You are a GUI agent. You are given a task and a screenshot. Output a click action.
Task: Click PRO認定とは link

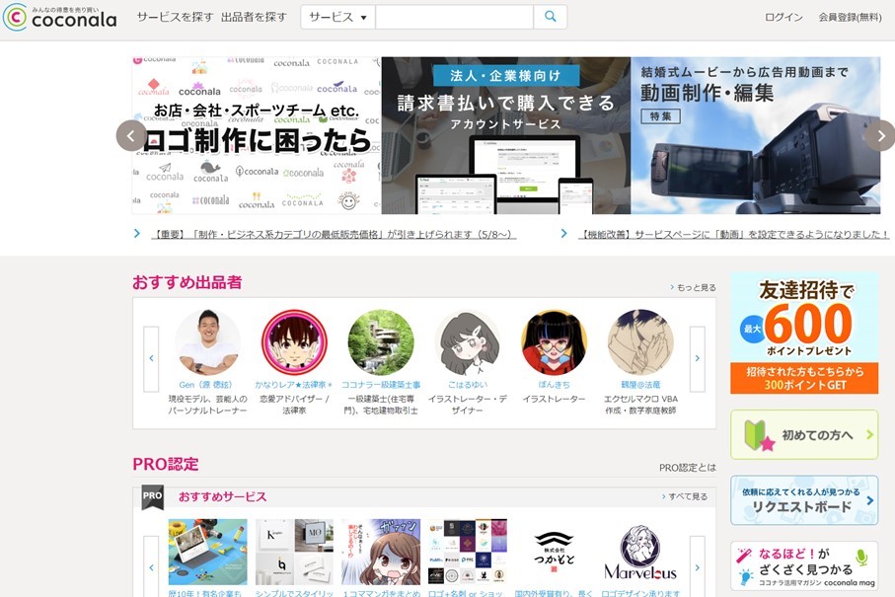pyautogui.click(x=687, y=468)
